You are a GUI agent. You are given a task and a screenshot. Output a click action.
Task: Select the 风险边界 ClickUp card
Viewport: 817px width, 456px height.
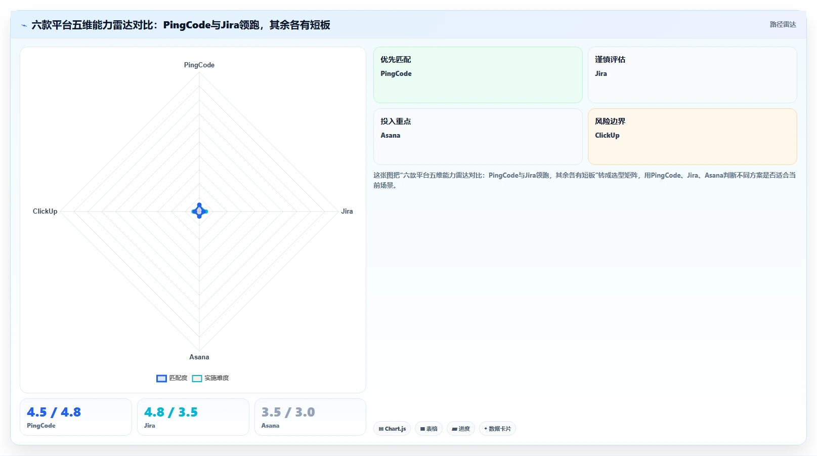[x=692, y=137]
